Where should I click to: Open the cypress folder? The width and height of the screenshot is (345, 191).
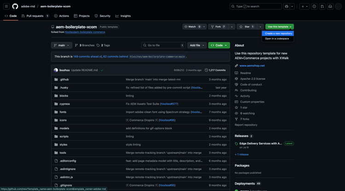(x=65, y=104)
